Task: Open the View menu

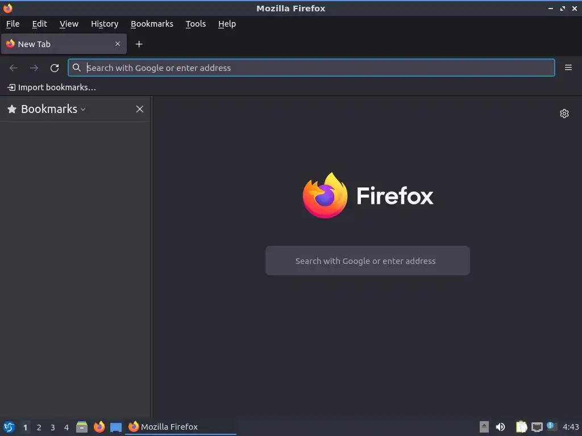Action: pos(69,24)
